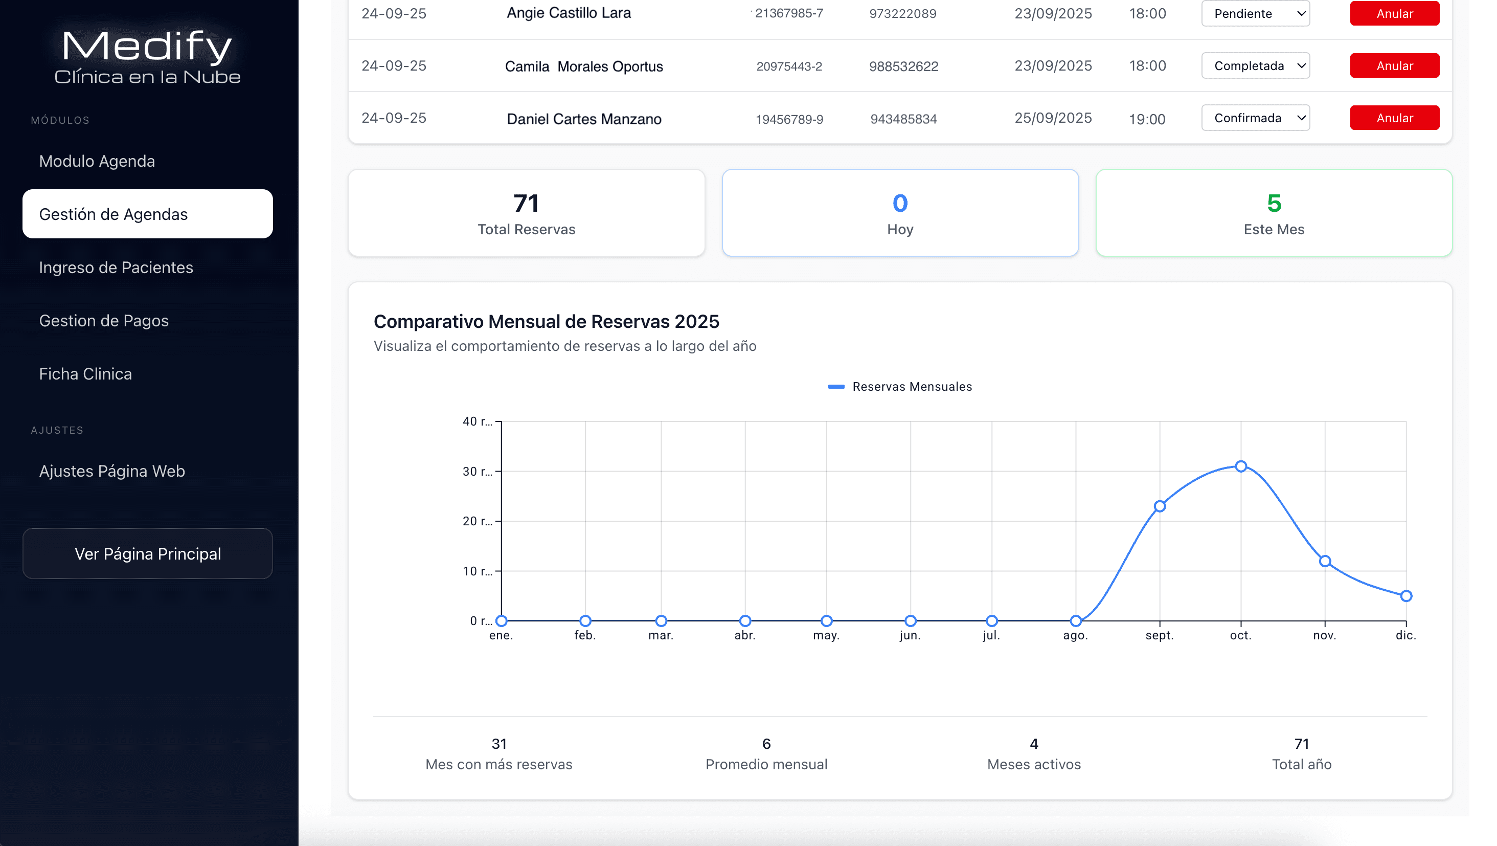The height and width of the screenshot is (846, 1497).
Task: Open Ajustes Página Web settings
Action: pyautogui.click(x=111, y=471)
